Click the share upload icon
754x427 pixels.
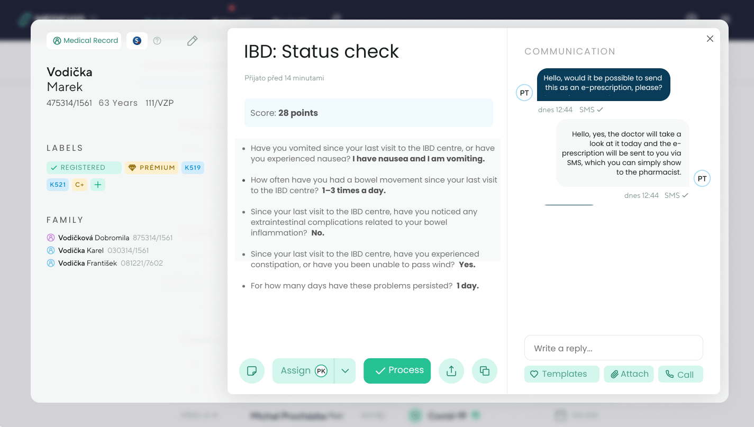(x=451, y=371)
